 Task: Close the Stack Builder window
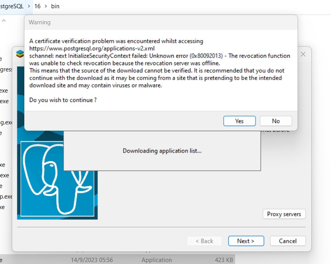pyautogui.click(x=303, y=54)
